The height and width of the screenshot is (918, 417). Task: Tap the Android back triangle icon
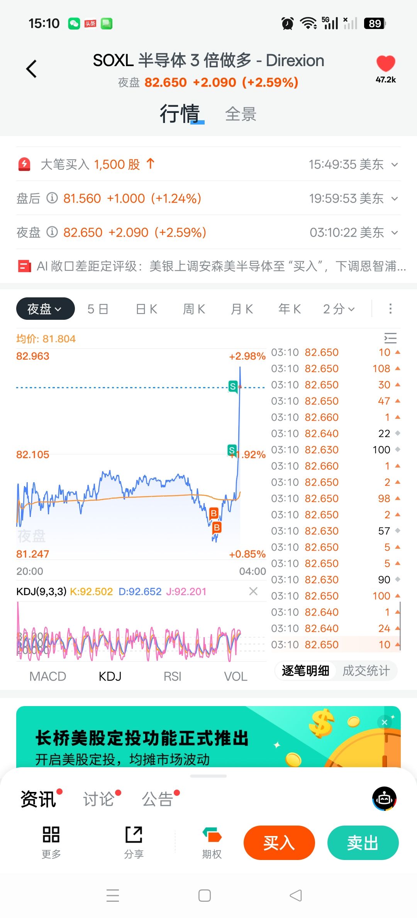pos(296,895)
